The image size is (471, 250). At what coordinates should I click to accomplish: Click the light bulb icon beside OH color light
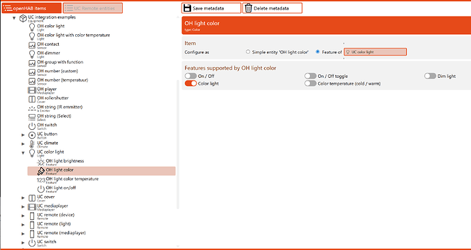point(32,27)
